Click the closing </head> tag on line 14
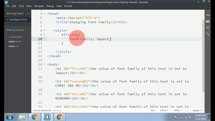This screenshot has width=215, height=121. [x=54, y=56]
